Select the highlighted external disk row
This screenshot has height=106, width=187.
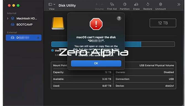(23, 38)
